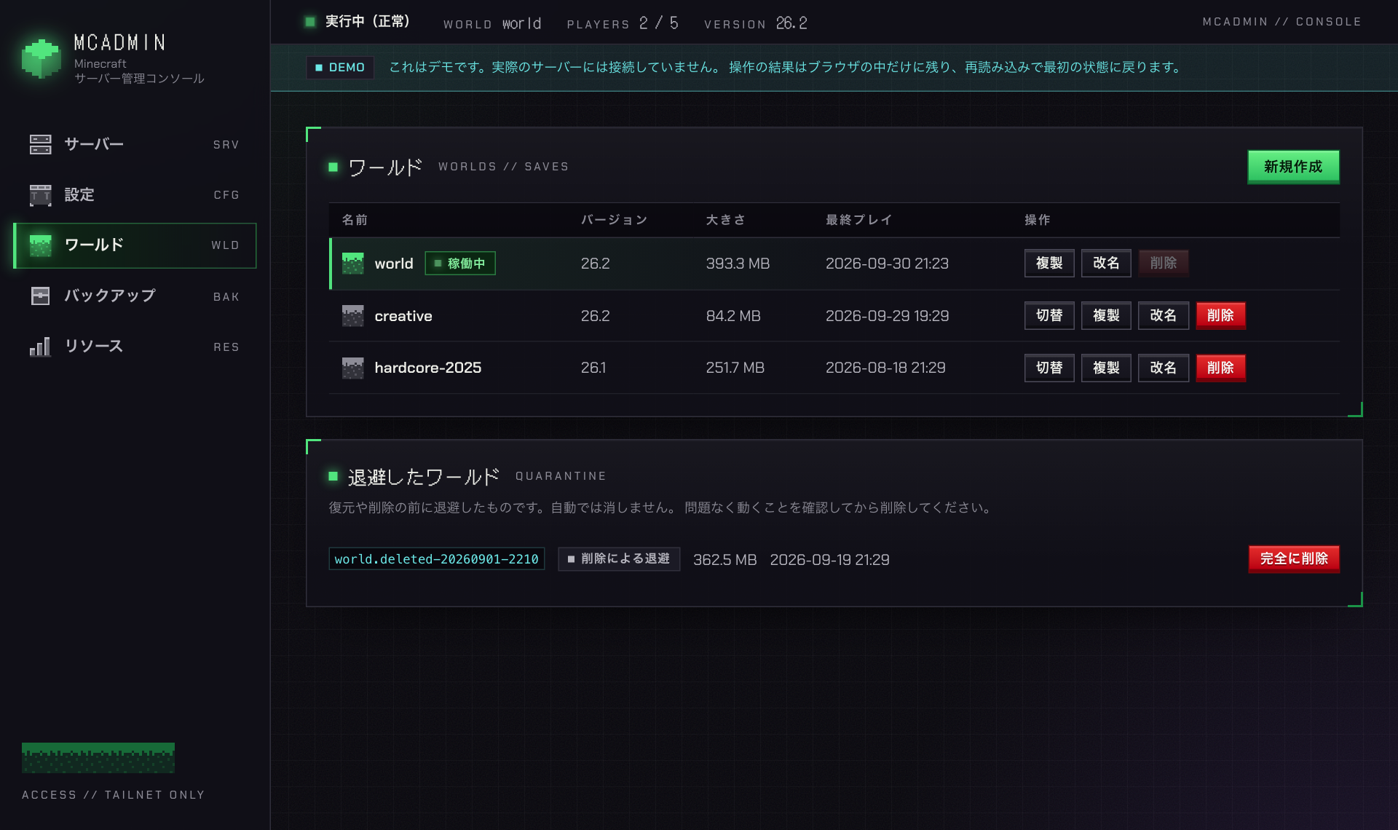Image resolution: width=1398 pixels, height=830 pixels.
Task: Click the hardcore-2025 world name
Action: (x=428, y=368)
